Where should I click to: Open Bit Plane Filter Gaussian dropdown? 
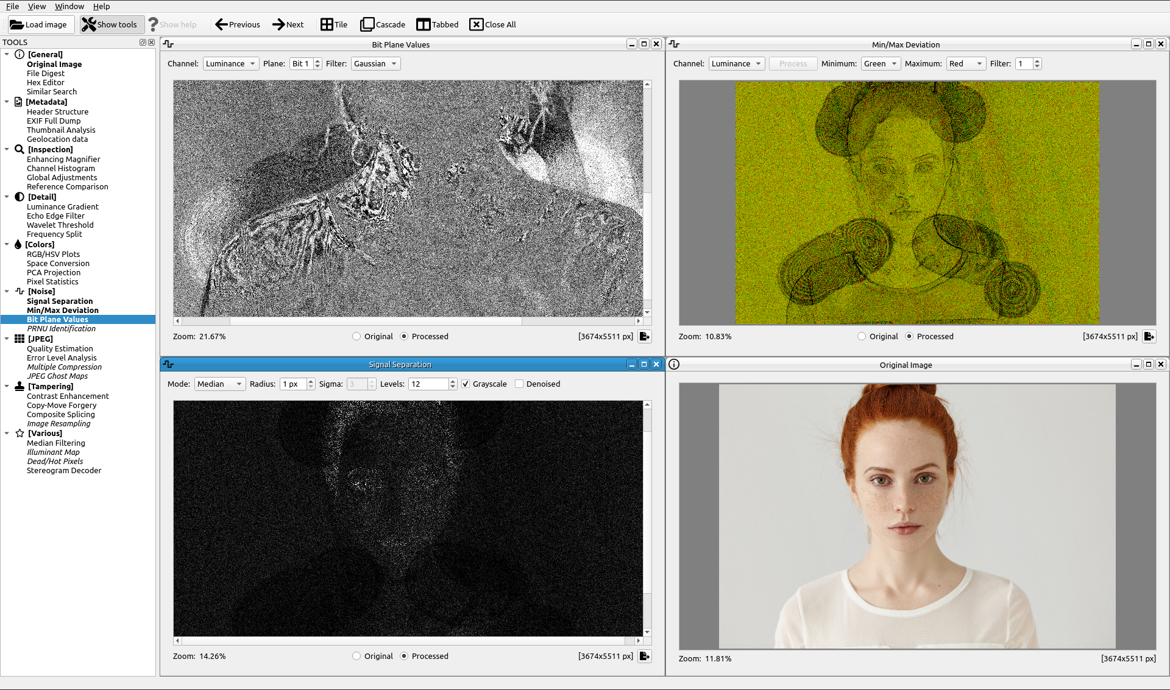375,63
